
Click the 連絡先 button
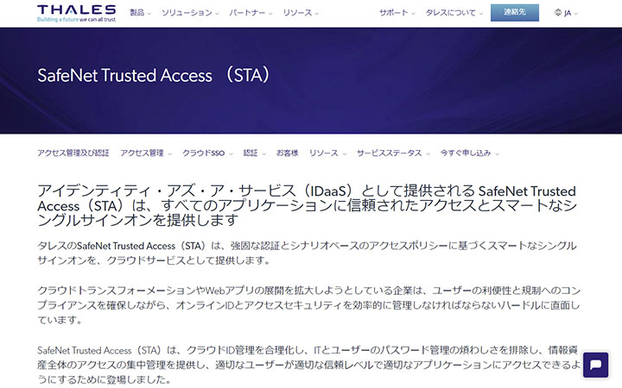(515, 13)
